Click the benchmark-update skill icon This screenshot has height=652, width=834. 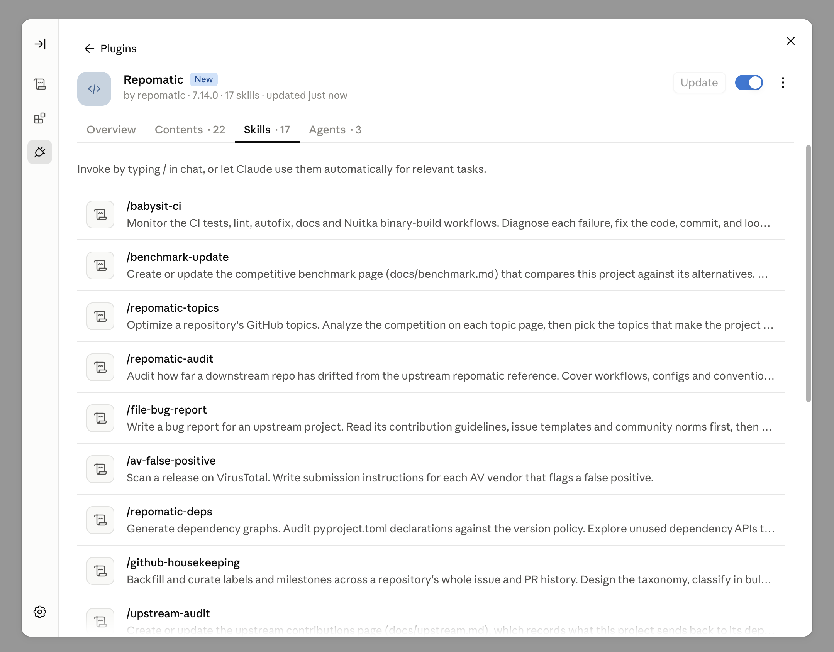(100, 265)
